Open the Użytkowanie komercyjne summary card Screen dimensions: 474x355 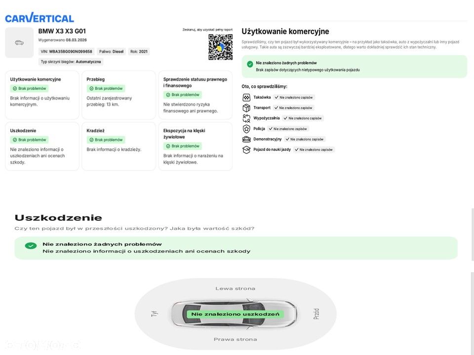42,95
